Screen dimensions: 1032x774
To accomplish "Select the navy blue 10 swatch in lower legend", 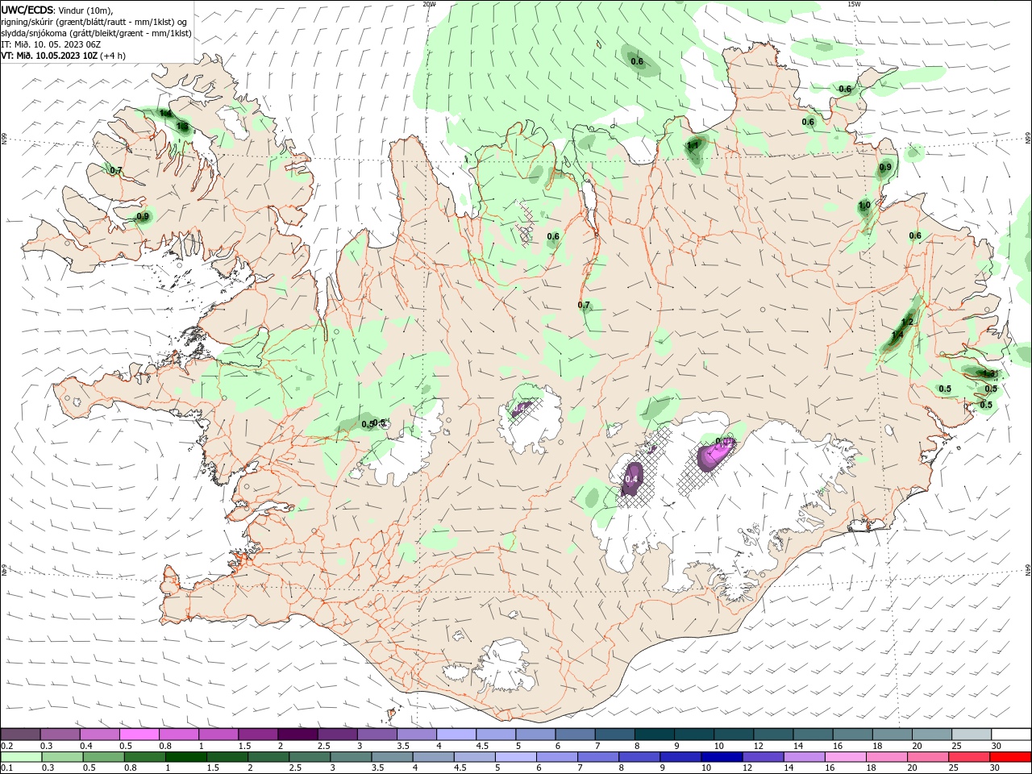I will (x=720, y=757).
